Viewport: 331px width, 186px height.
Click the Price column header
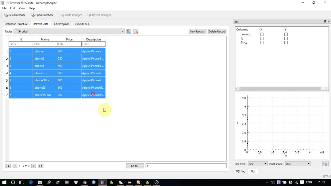[69, 39]
